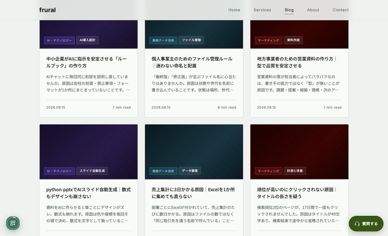Click excerpt starting 資料をAIに作らせると
388x236 pixels.
(87, 214)
